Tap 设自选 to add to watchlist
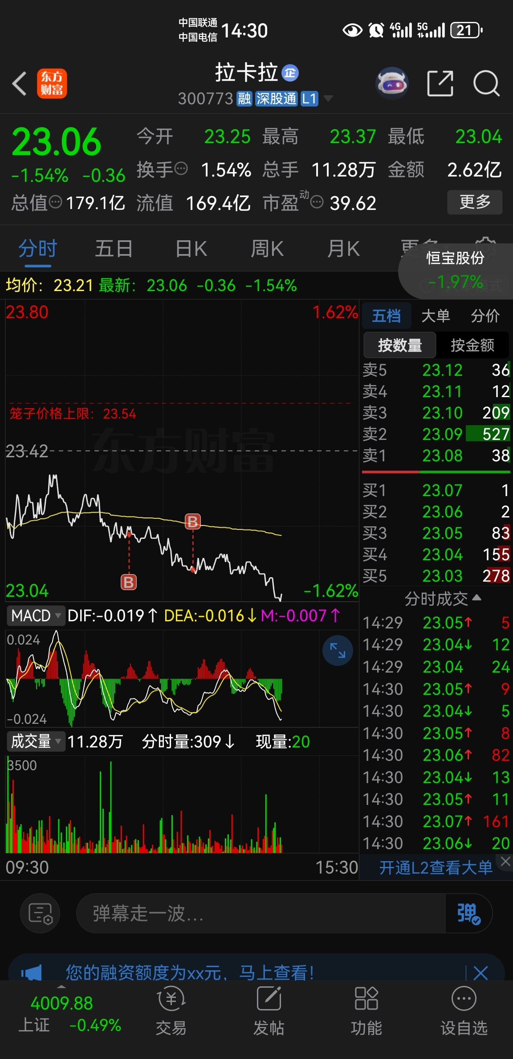The width and height of the screenshot is (513, 1059). click(464, 1010)
